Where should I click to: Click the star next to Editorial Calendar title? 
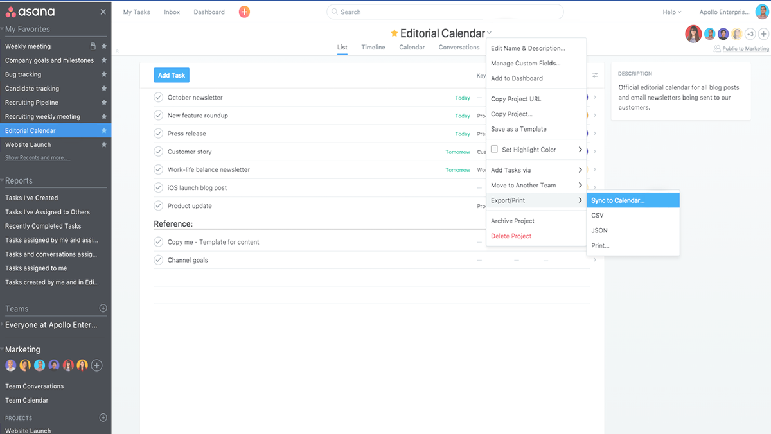tap(394, 33)
